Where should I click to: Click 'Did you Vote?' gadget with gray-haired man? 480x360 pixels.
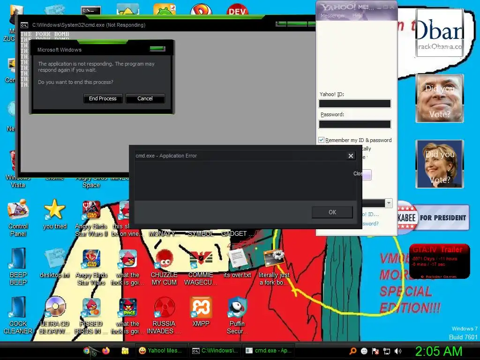[x=440, y=98]
